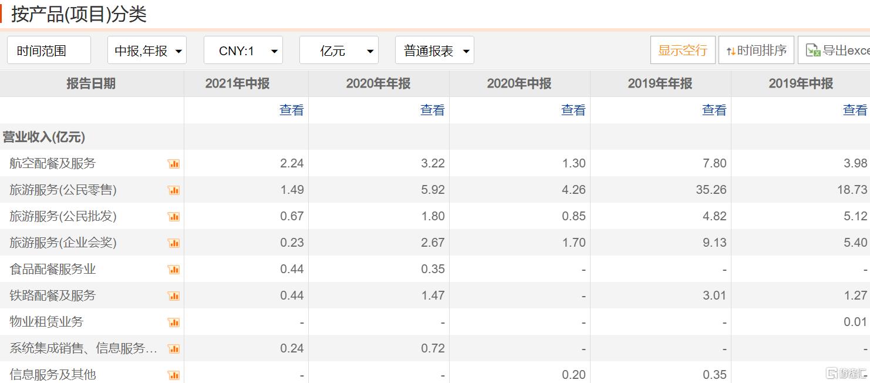Screen dimensions: 870x383
Task: Click 查看 link under 2020年年报
Action: click(433, 110)
